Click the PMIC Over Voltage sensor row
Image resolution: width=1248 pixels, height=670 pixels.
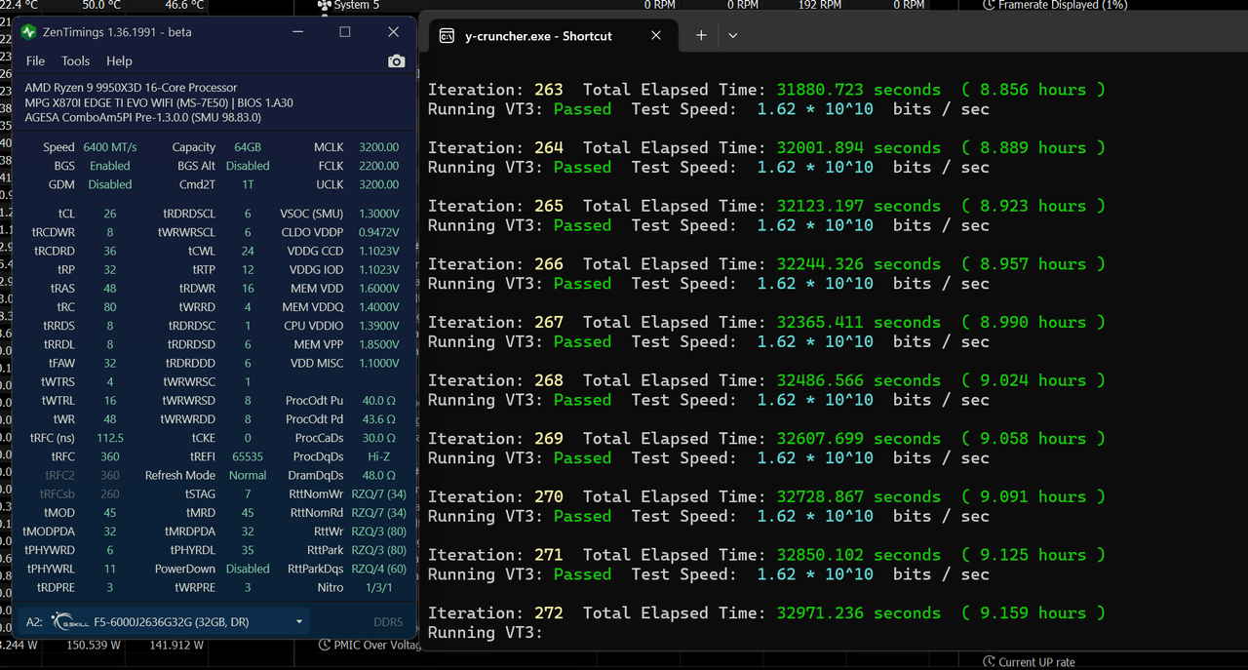tap(370, 645)
